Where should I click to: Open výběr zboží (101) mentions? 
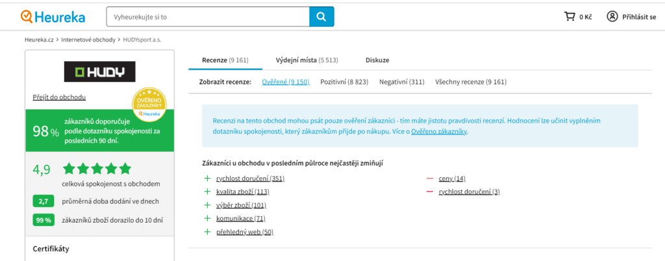click(x=242, y=205)
